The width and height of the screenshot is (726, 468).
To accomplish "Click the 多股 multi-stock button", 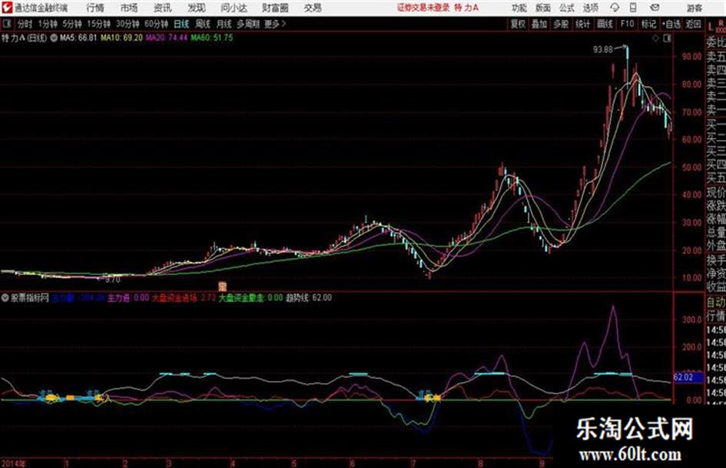I will (561, 24).
